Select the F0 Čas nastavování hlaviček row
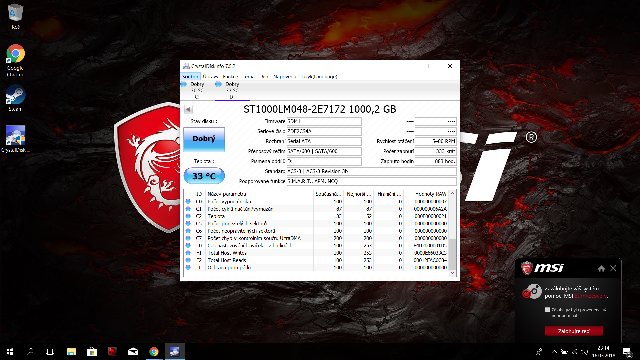This screenshot has width=640, height=360. [x=316, y=246]
